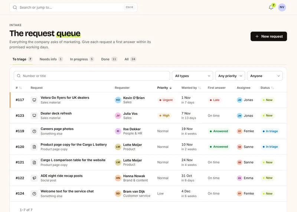Click the Low priority cell

160,193
